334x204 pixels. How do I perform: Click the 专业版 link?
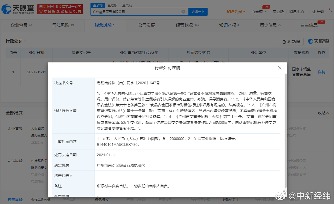pos(278,12)
